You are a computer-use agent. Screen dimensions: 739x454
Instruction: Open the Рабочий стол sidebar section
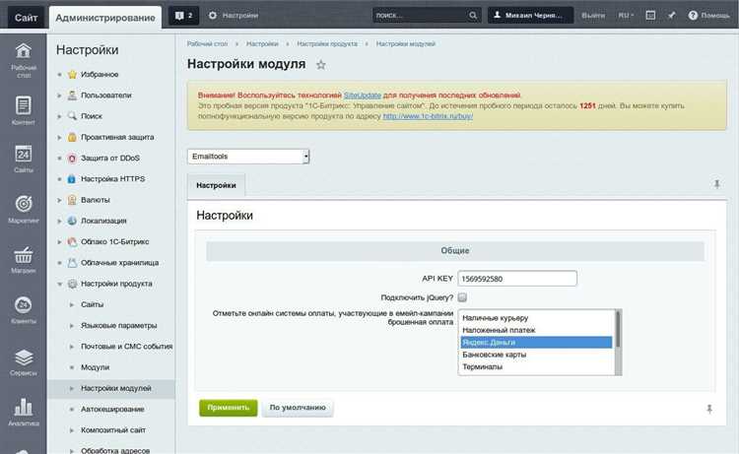pyautogui.click(x=23, y=60)
